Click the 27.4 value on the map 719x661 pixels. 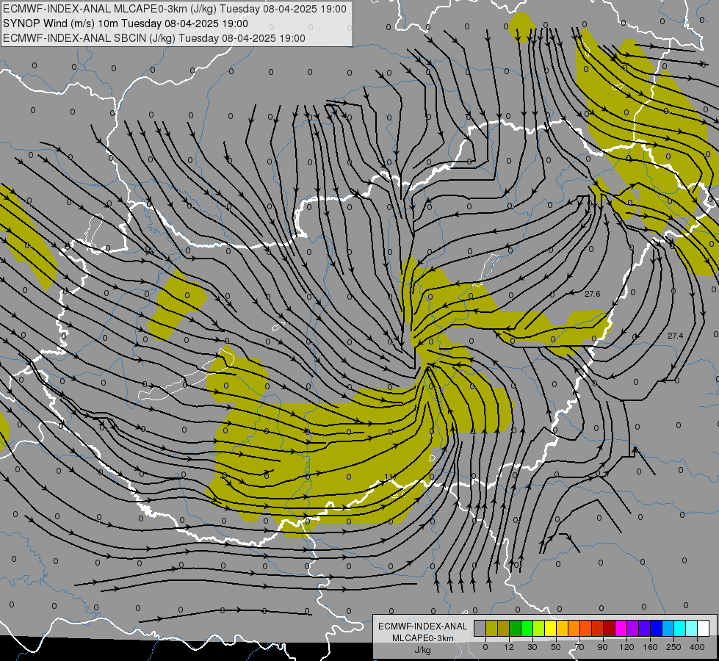(x=676, y=336)
